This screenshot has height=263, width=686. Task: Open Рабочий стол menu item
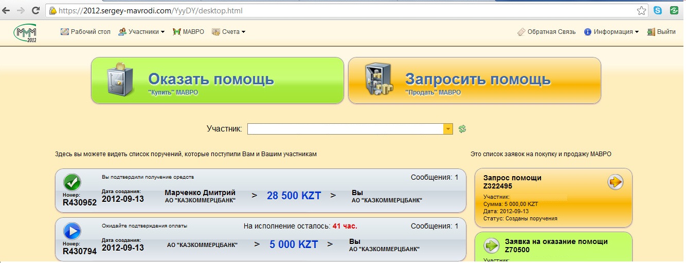86,32
